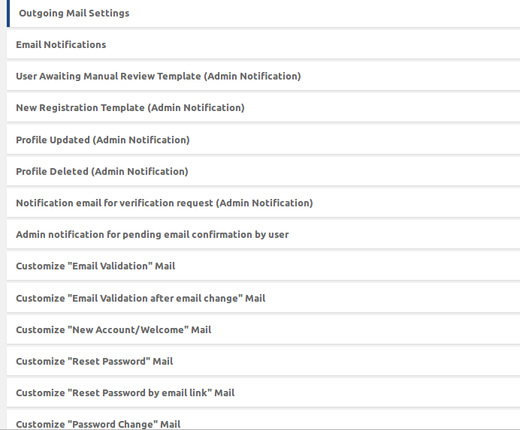The width and height of the screenshot is (520, 430).
Task: Expand User Awaiting Manual Review Template
Action: click(158, 77)
